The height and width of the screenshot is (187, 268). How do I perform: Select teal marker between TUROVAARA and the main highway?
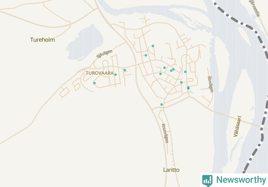(125, 70)
